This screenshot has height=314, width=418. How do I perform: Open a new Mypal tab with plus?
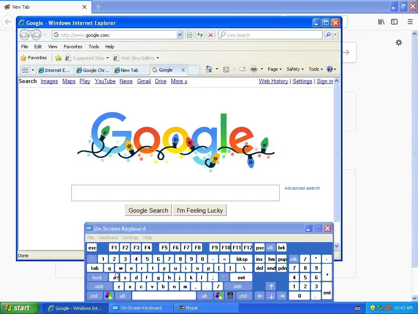[98, 7]
